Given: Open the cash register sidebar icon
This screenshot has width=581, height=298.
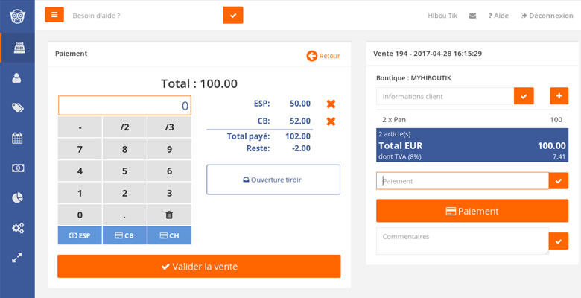Looking at the screenshot, I should 19,48.
